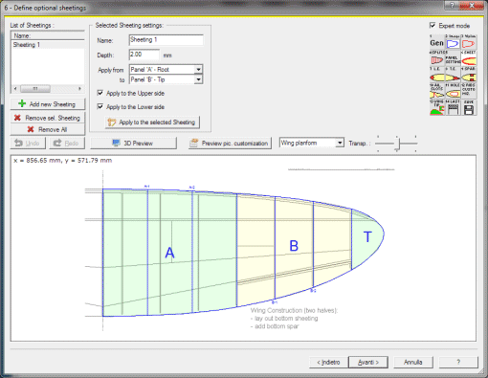Click the Save floppy disk icon

tap(469, 107)
